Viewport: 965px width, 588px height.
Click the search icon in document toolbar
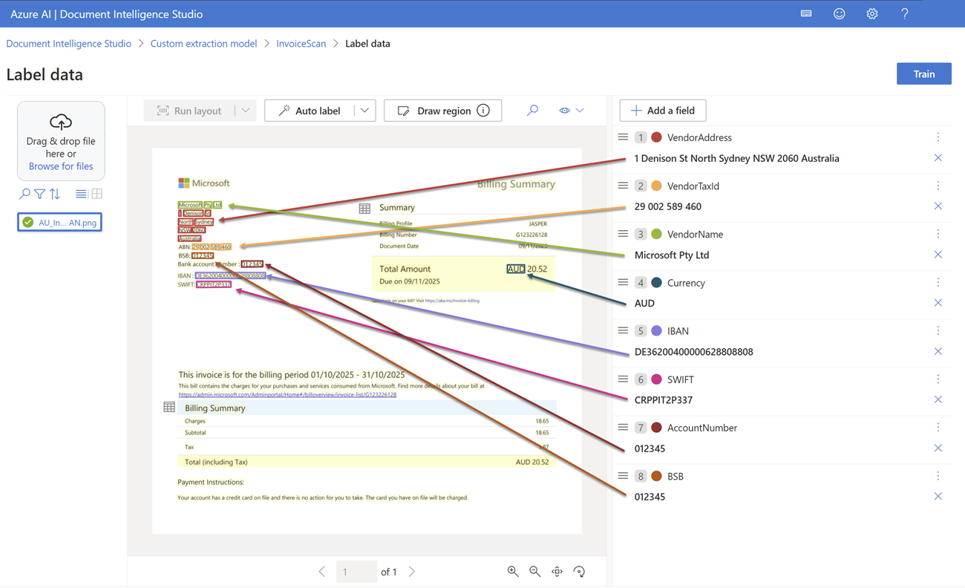532,111
